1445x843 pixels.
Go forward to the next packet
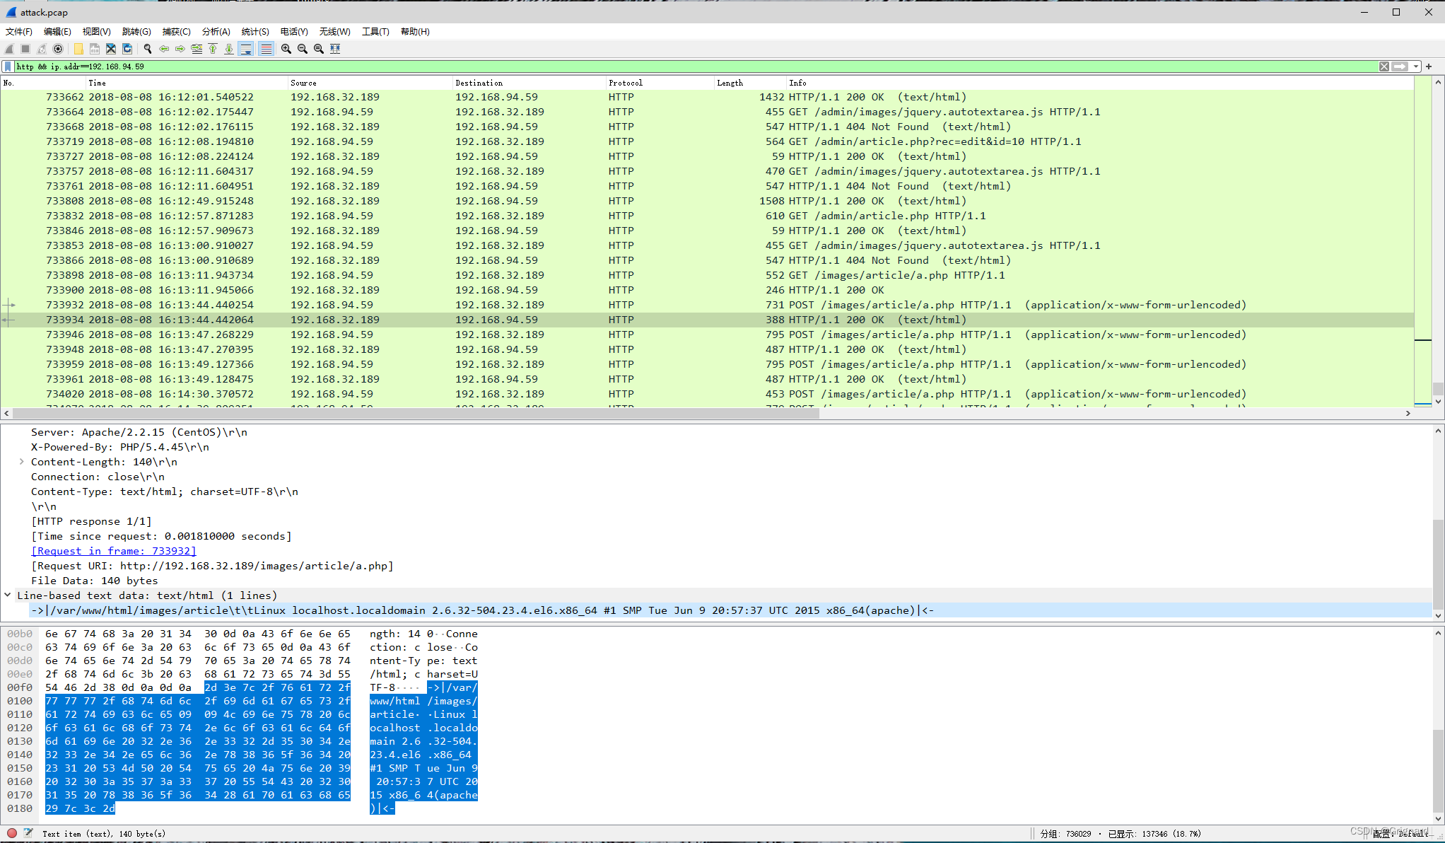tap(180, 49)
